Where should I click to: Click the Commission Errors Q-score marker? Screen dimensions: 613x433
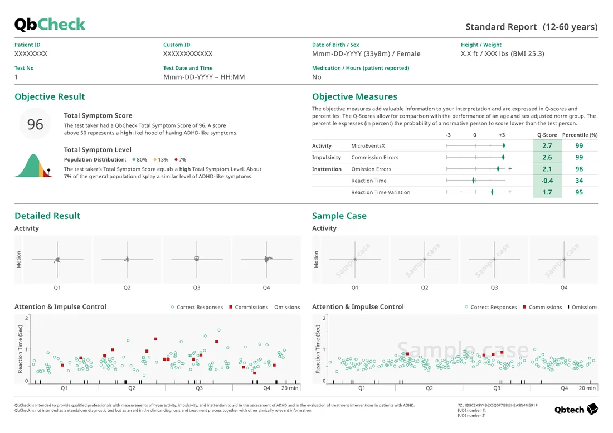point(503,157)
